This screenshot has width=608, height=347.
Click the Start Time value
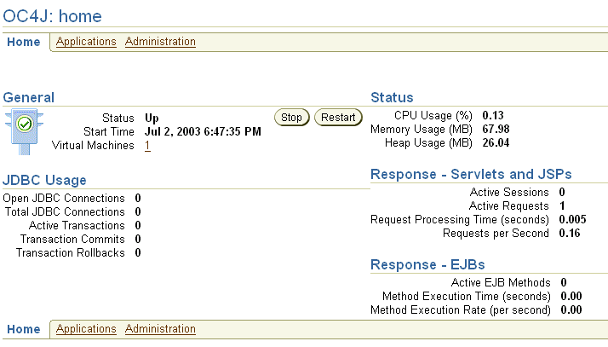(x=203, y=131)
